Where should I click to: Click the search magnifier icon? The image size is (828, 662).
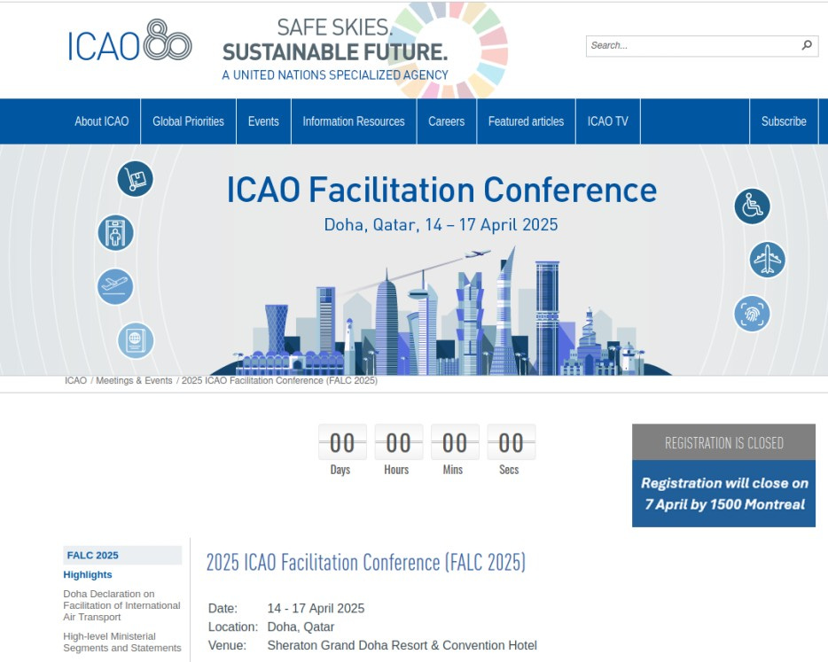tap(807, 45)
